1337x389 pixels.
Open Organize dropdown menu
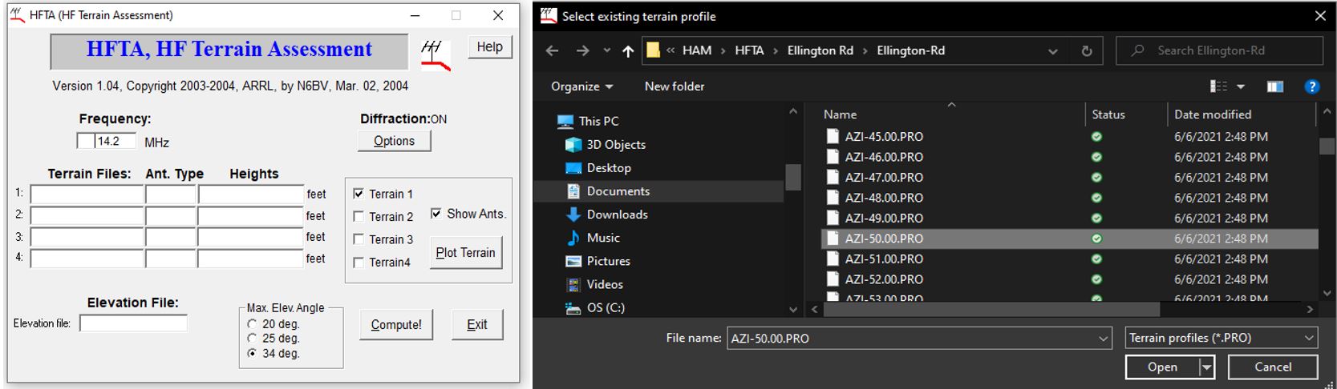582,86
